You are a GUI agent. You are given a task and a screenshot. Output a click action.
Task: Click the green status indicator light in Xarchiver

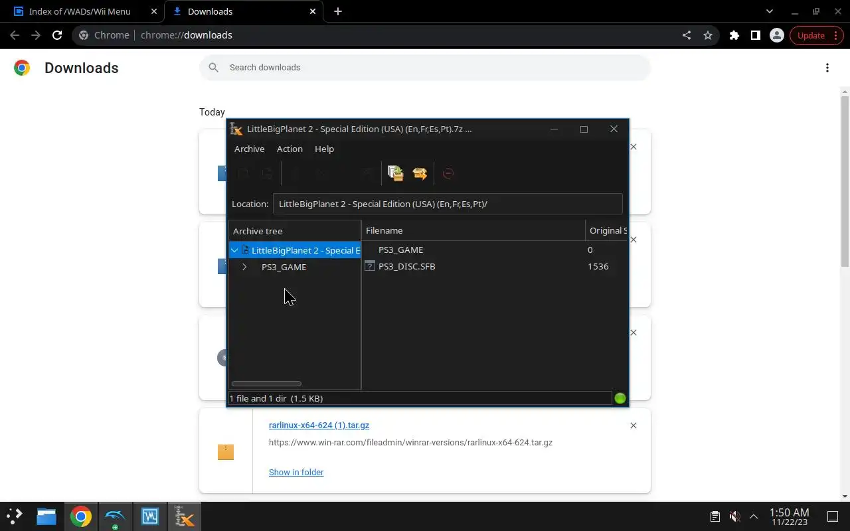click(620, 398)
